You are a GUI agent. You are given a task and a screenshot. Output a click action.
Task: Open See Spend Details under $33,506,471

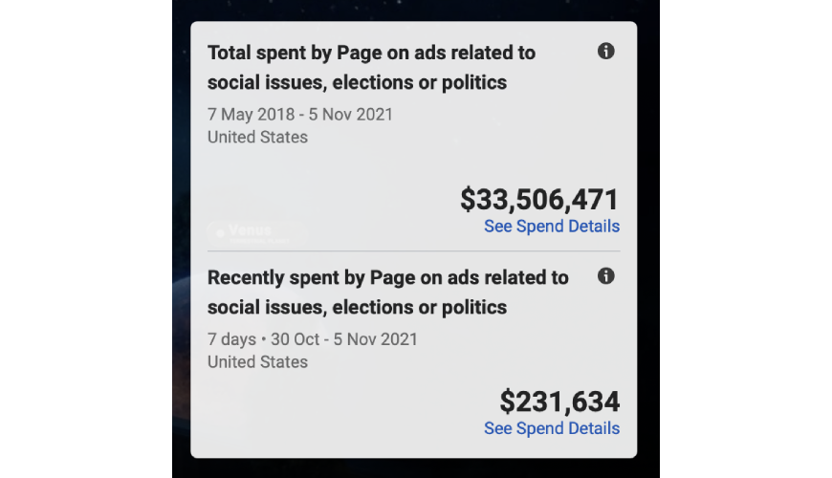(x=551, y=227)
